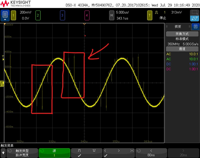Select positive pulse polarity icon

tap(79, 151)
